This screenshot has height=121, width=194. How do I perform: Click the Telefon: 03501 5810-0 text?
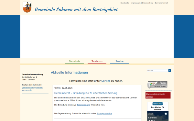click(32, 85)
